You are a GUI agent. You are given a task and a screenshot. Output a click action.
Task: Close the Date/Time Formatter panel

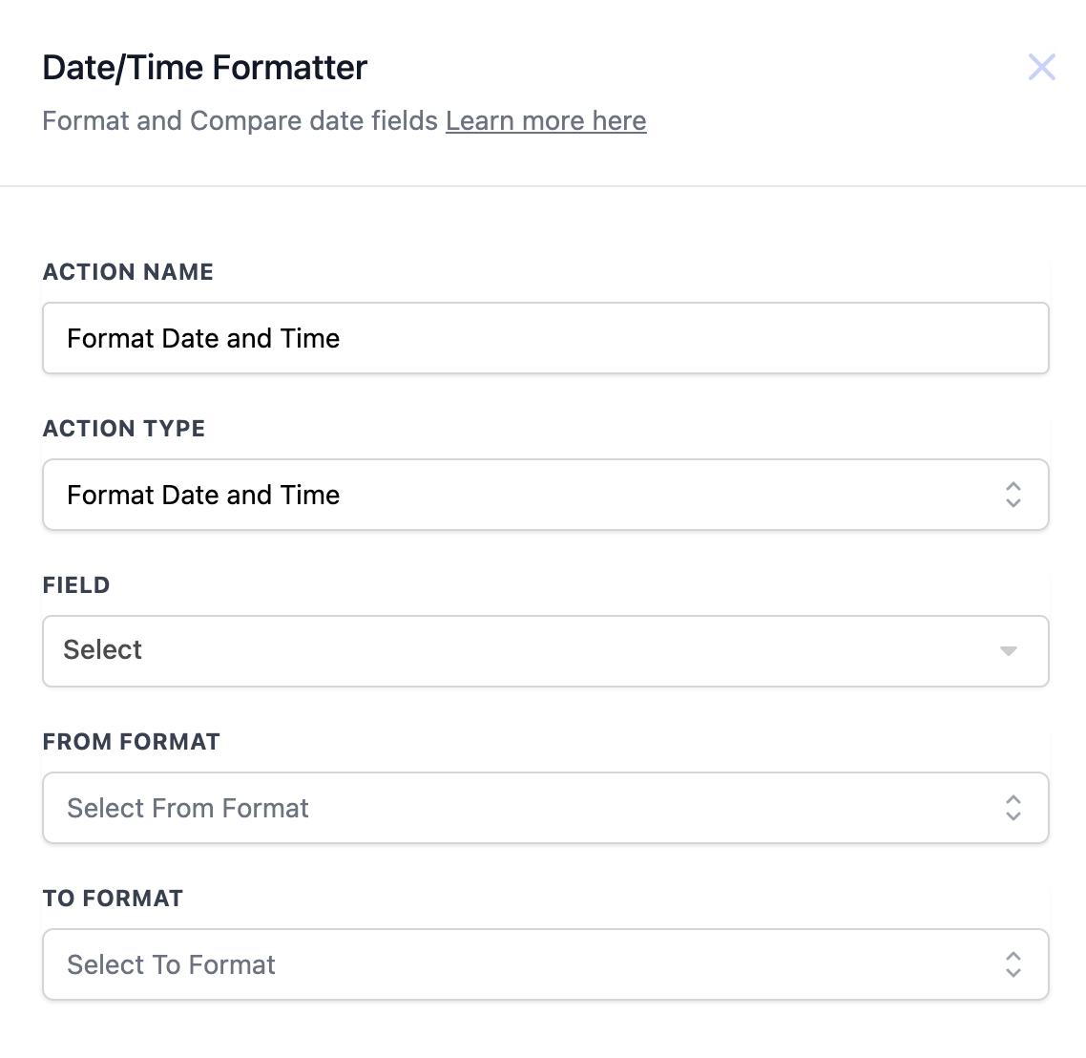(1041, 67)
